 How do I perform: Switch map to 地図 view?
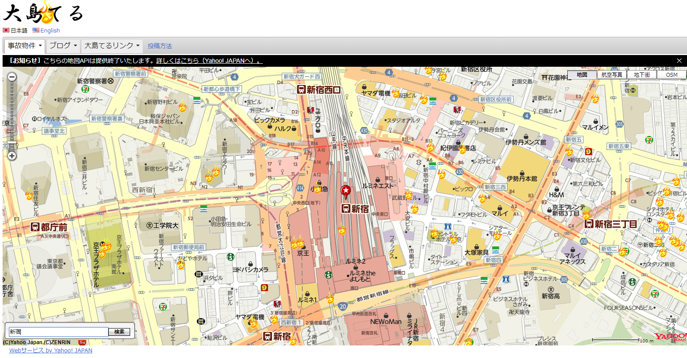click(x=582, y=75)
